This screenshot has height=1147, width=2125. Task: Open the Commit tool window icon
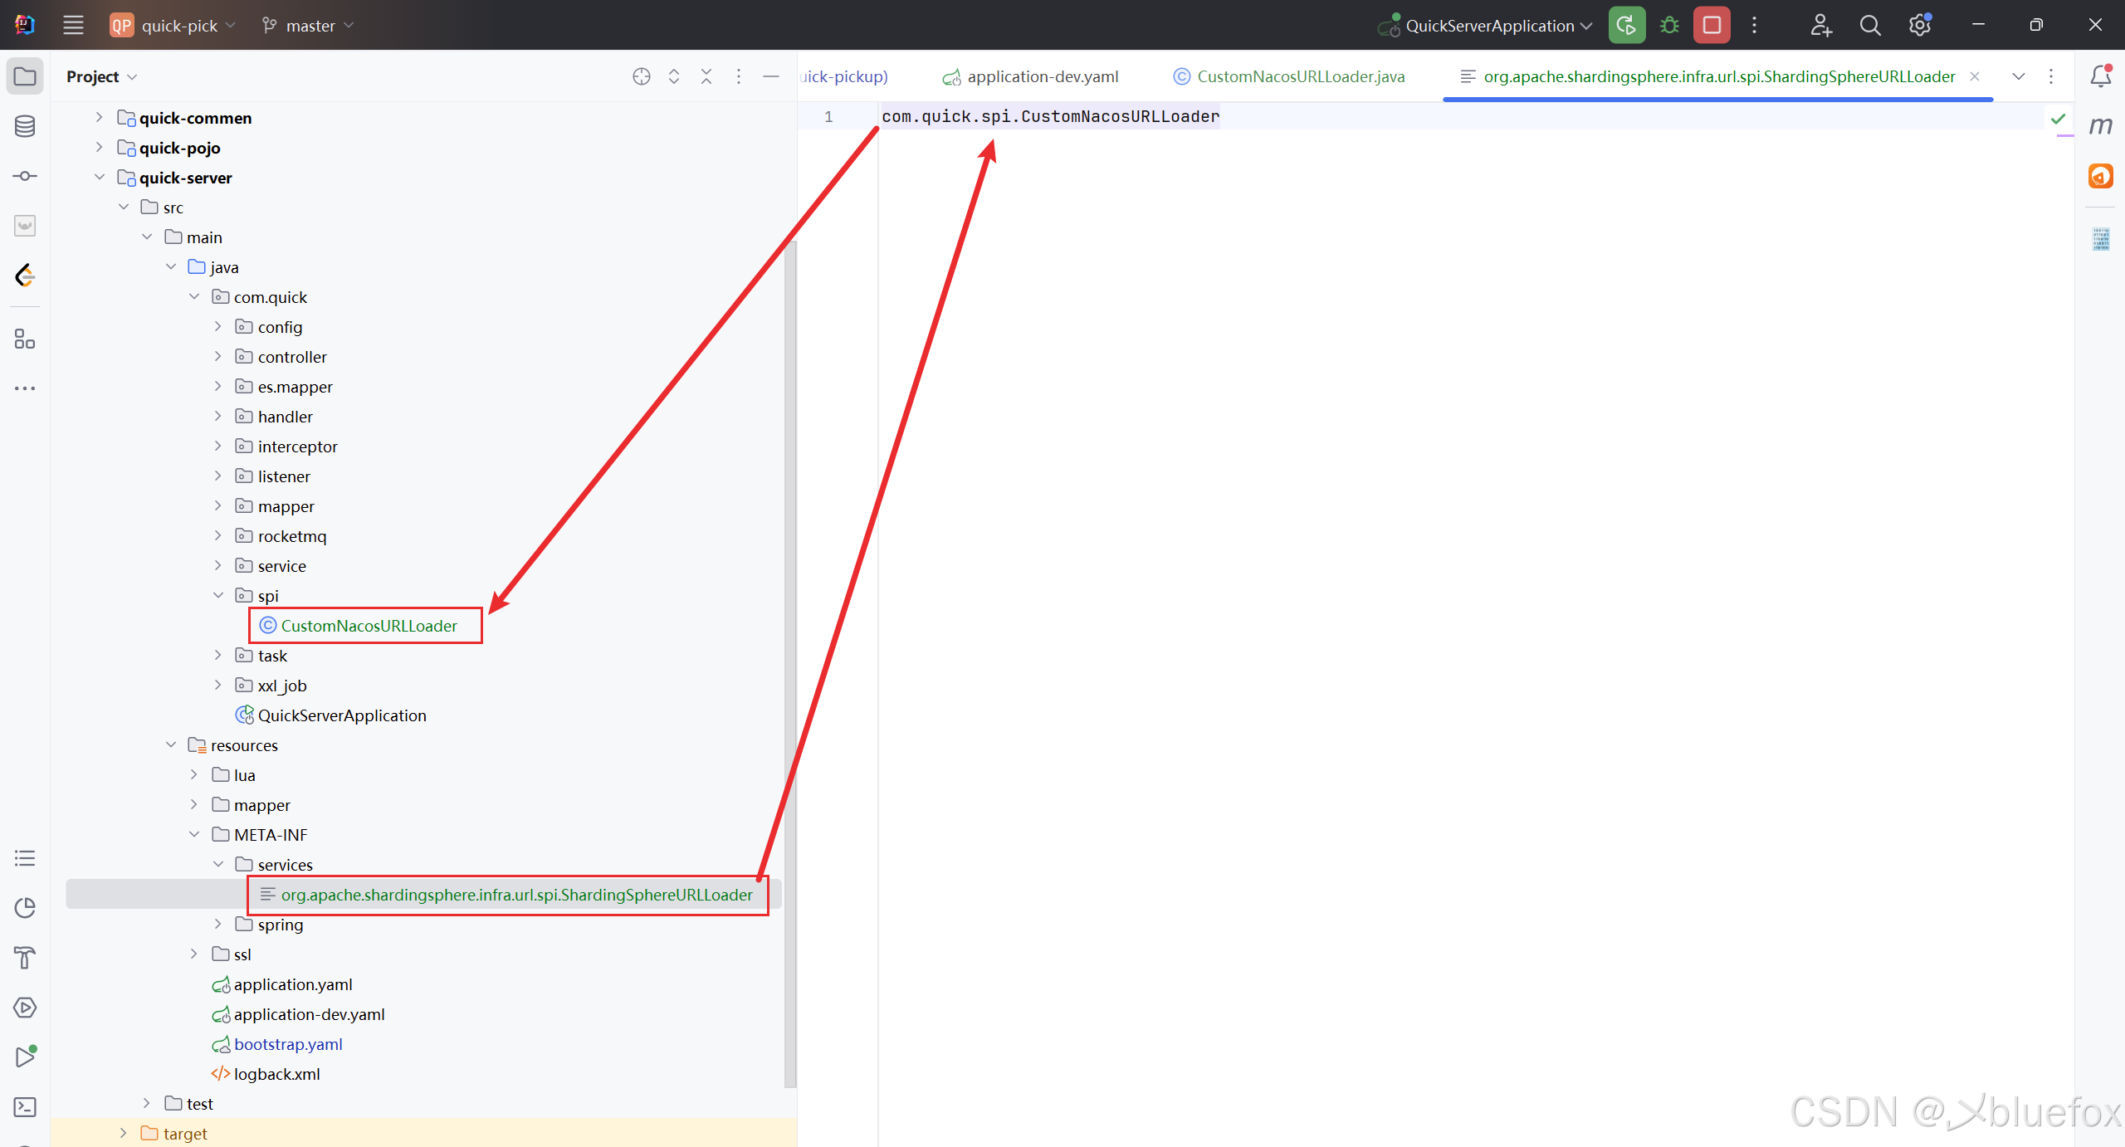coord(25,176)
